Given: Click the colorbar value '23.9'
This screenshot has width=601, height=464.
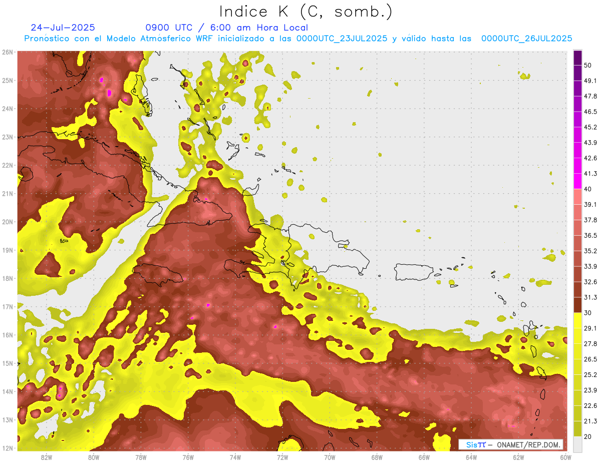Looking at the screenshot, I should click(x=590, y=390).
